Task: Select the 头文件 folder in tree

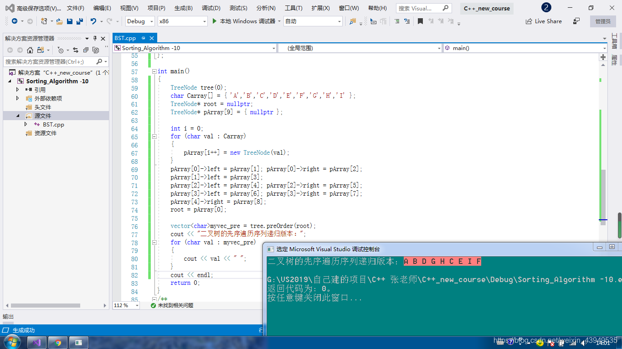Action: (x=43, y=107)
